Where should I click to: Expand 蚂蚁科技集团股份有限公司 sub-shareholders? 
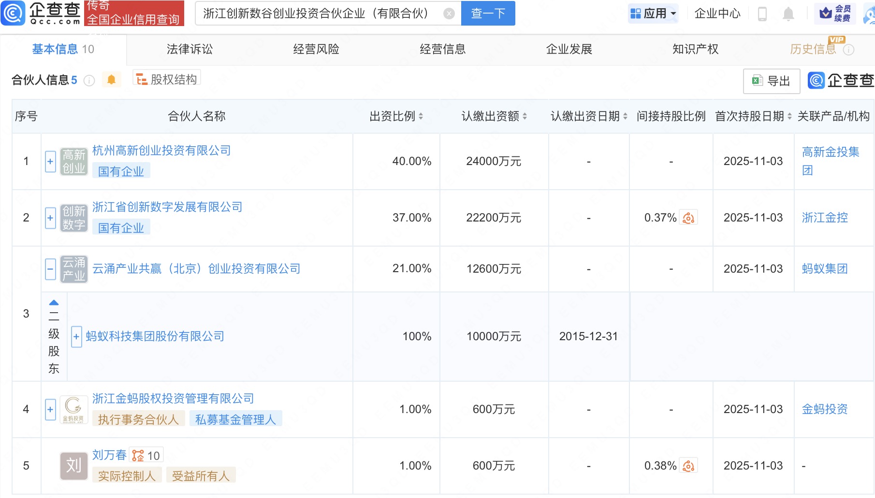pyautogui.click(x=76, y=337)
